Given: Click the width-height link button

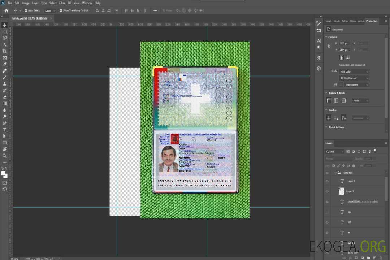Looking at the screenshot, I should click(x=329, y=47).
